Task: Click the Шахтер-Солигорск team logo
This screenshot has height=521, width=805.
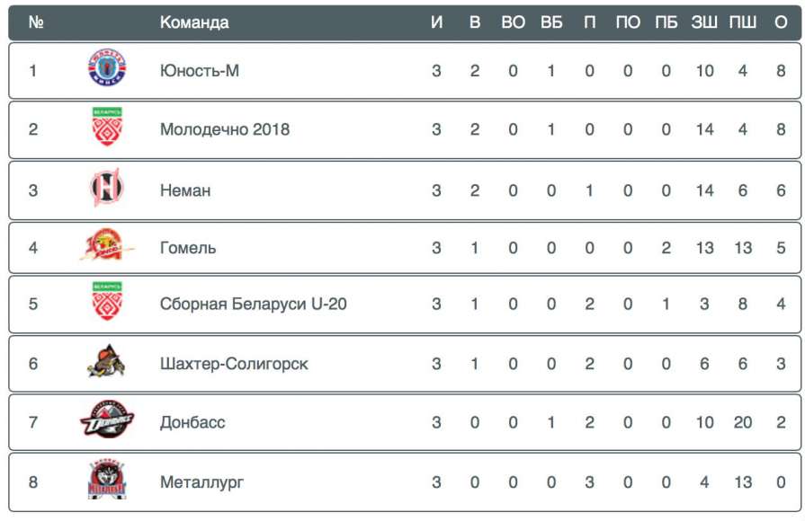Action: (x=107, y=363)
